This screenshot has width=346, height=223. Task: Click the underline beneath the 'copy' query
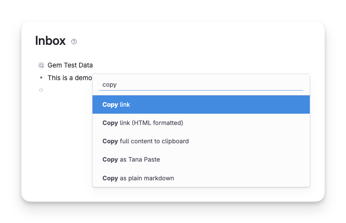tap(201, 91)
